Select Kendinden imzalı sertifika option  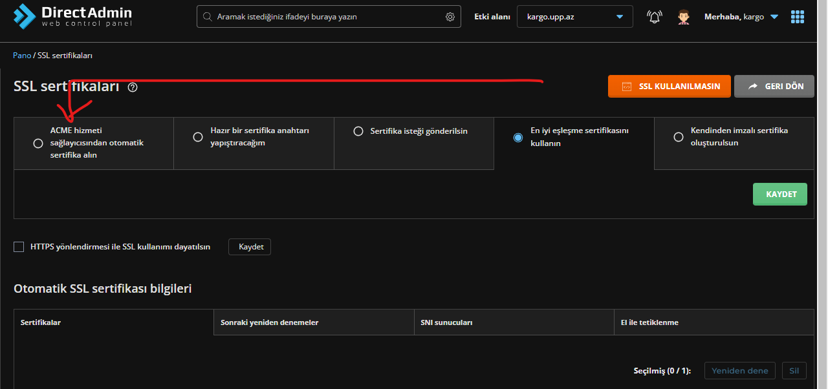(679, 137)
